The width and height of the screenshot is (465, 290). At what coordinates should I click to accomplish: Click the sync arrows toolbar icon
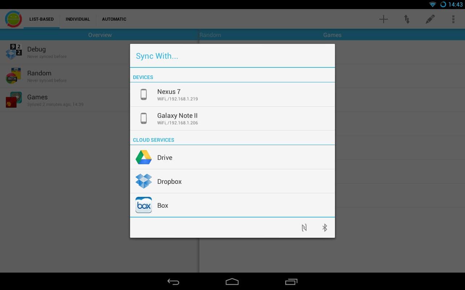click(407, 19)
